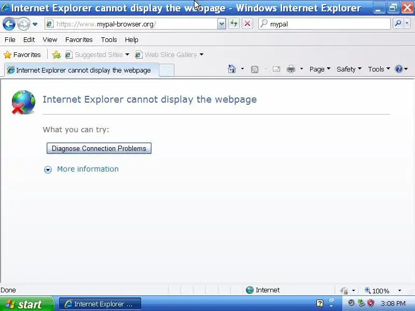This screenshot has width=415, height=311.
Task: Click the 'Done' status bar text
Action: click(8, 290)
